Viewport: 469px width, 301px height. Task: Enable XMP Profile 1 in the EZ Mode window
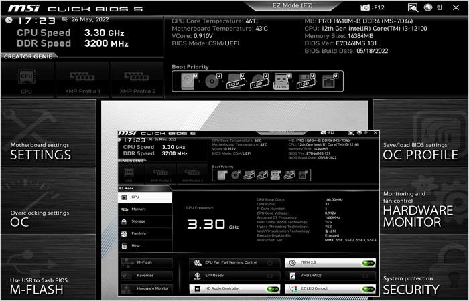click(x=161, y=175)
